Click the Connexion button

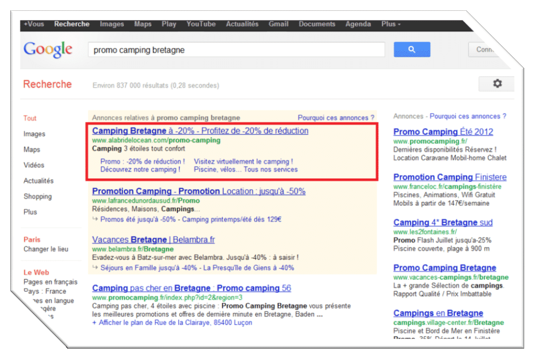[x=484, y=50]
